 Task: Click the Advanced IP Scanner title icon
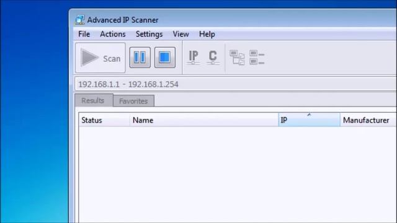pos(80,20)
